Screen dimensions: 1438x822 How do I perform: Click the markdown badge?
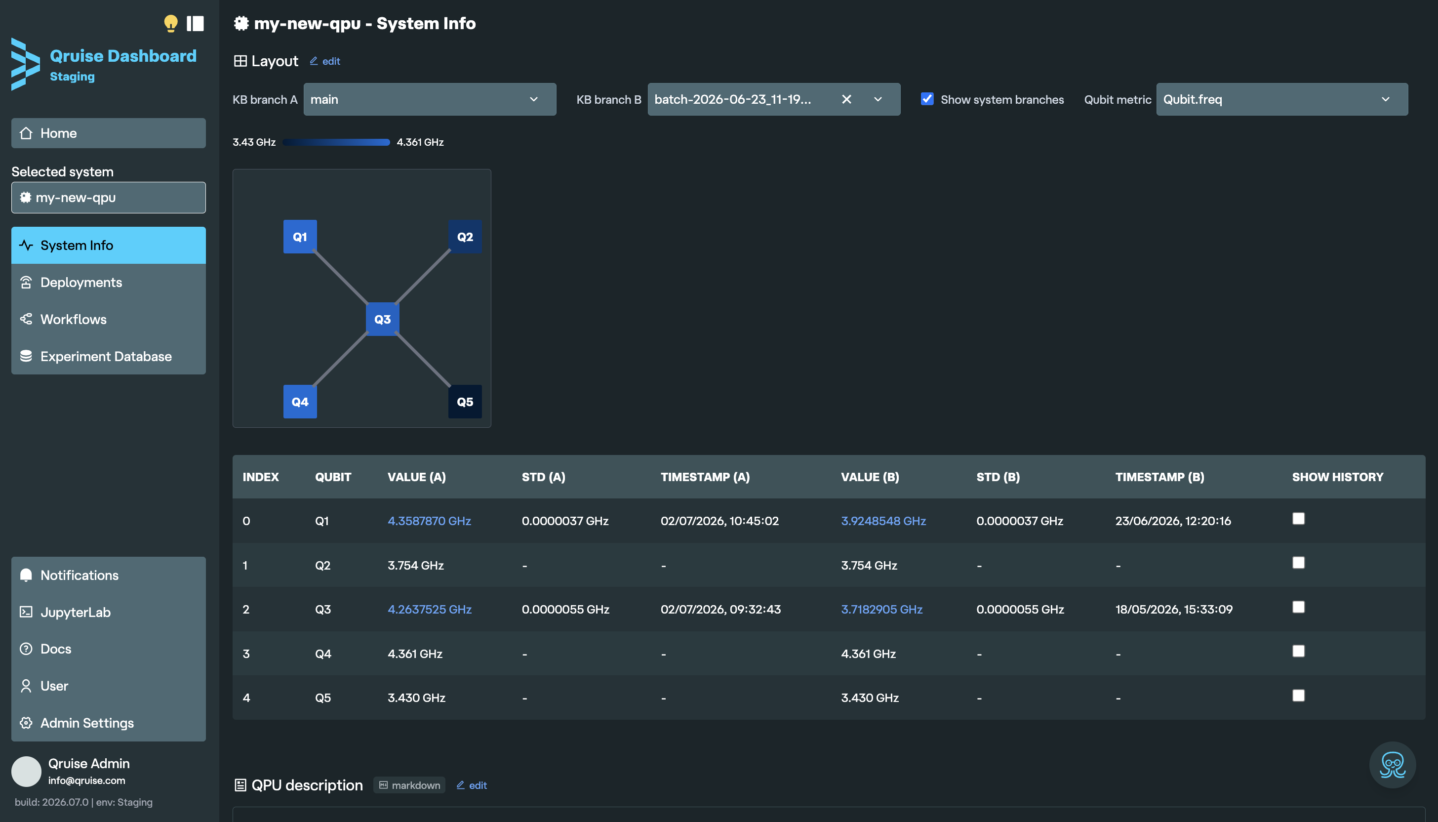tap(409, 785)
